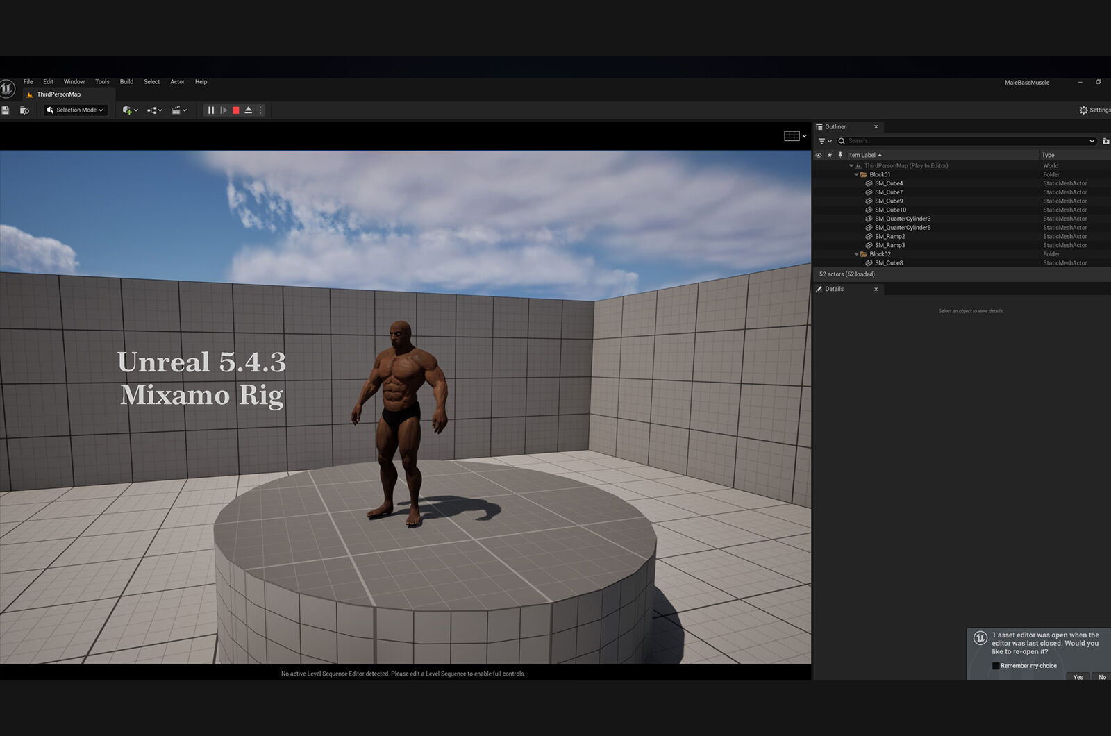Click the pin column header in Outliner
1111x736 pixels.
coord(840,156)
